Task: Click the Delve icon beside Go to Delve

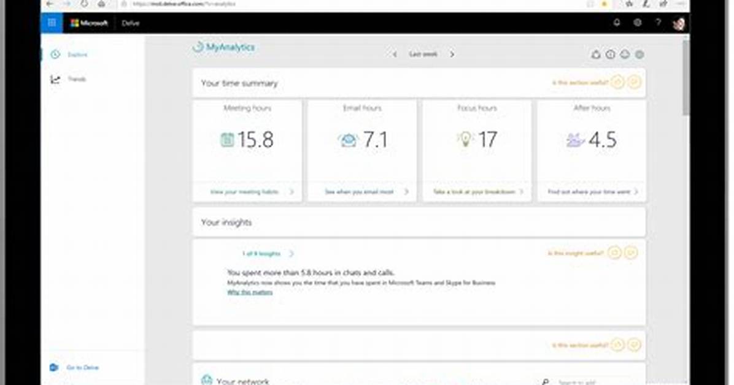Action: [54, 368]
